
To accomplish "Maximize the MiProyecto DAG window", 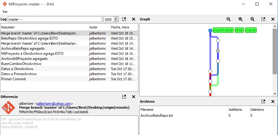I will pos(257,4).
